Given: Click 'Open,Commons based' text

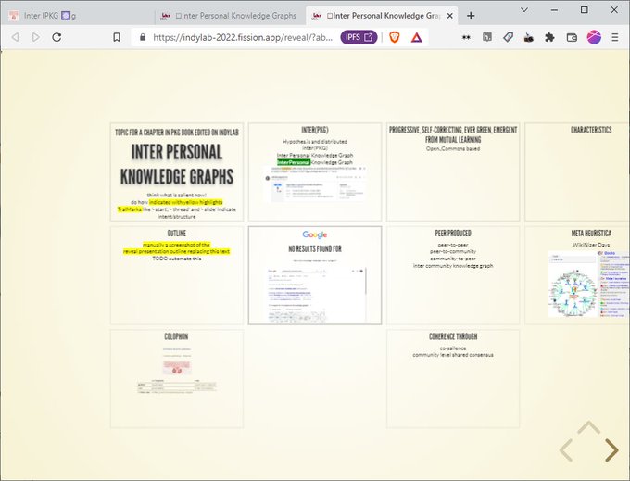Looking at the screenshot, I should coord(453,148).
